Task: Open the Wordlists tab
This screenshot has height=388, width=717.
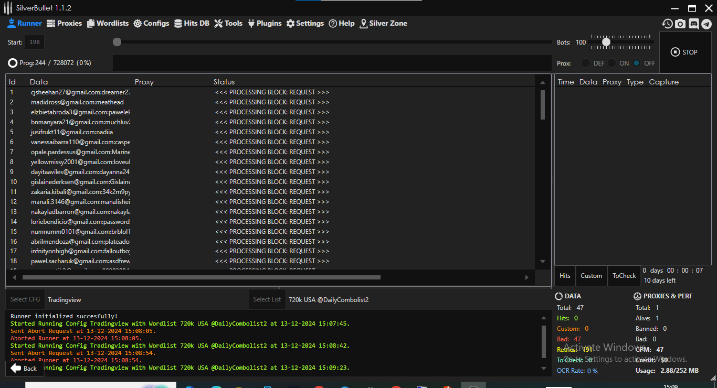Action: click(108, 24)
